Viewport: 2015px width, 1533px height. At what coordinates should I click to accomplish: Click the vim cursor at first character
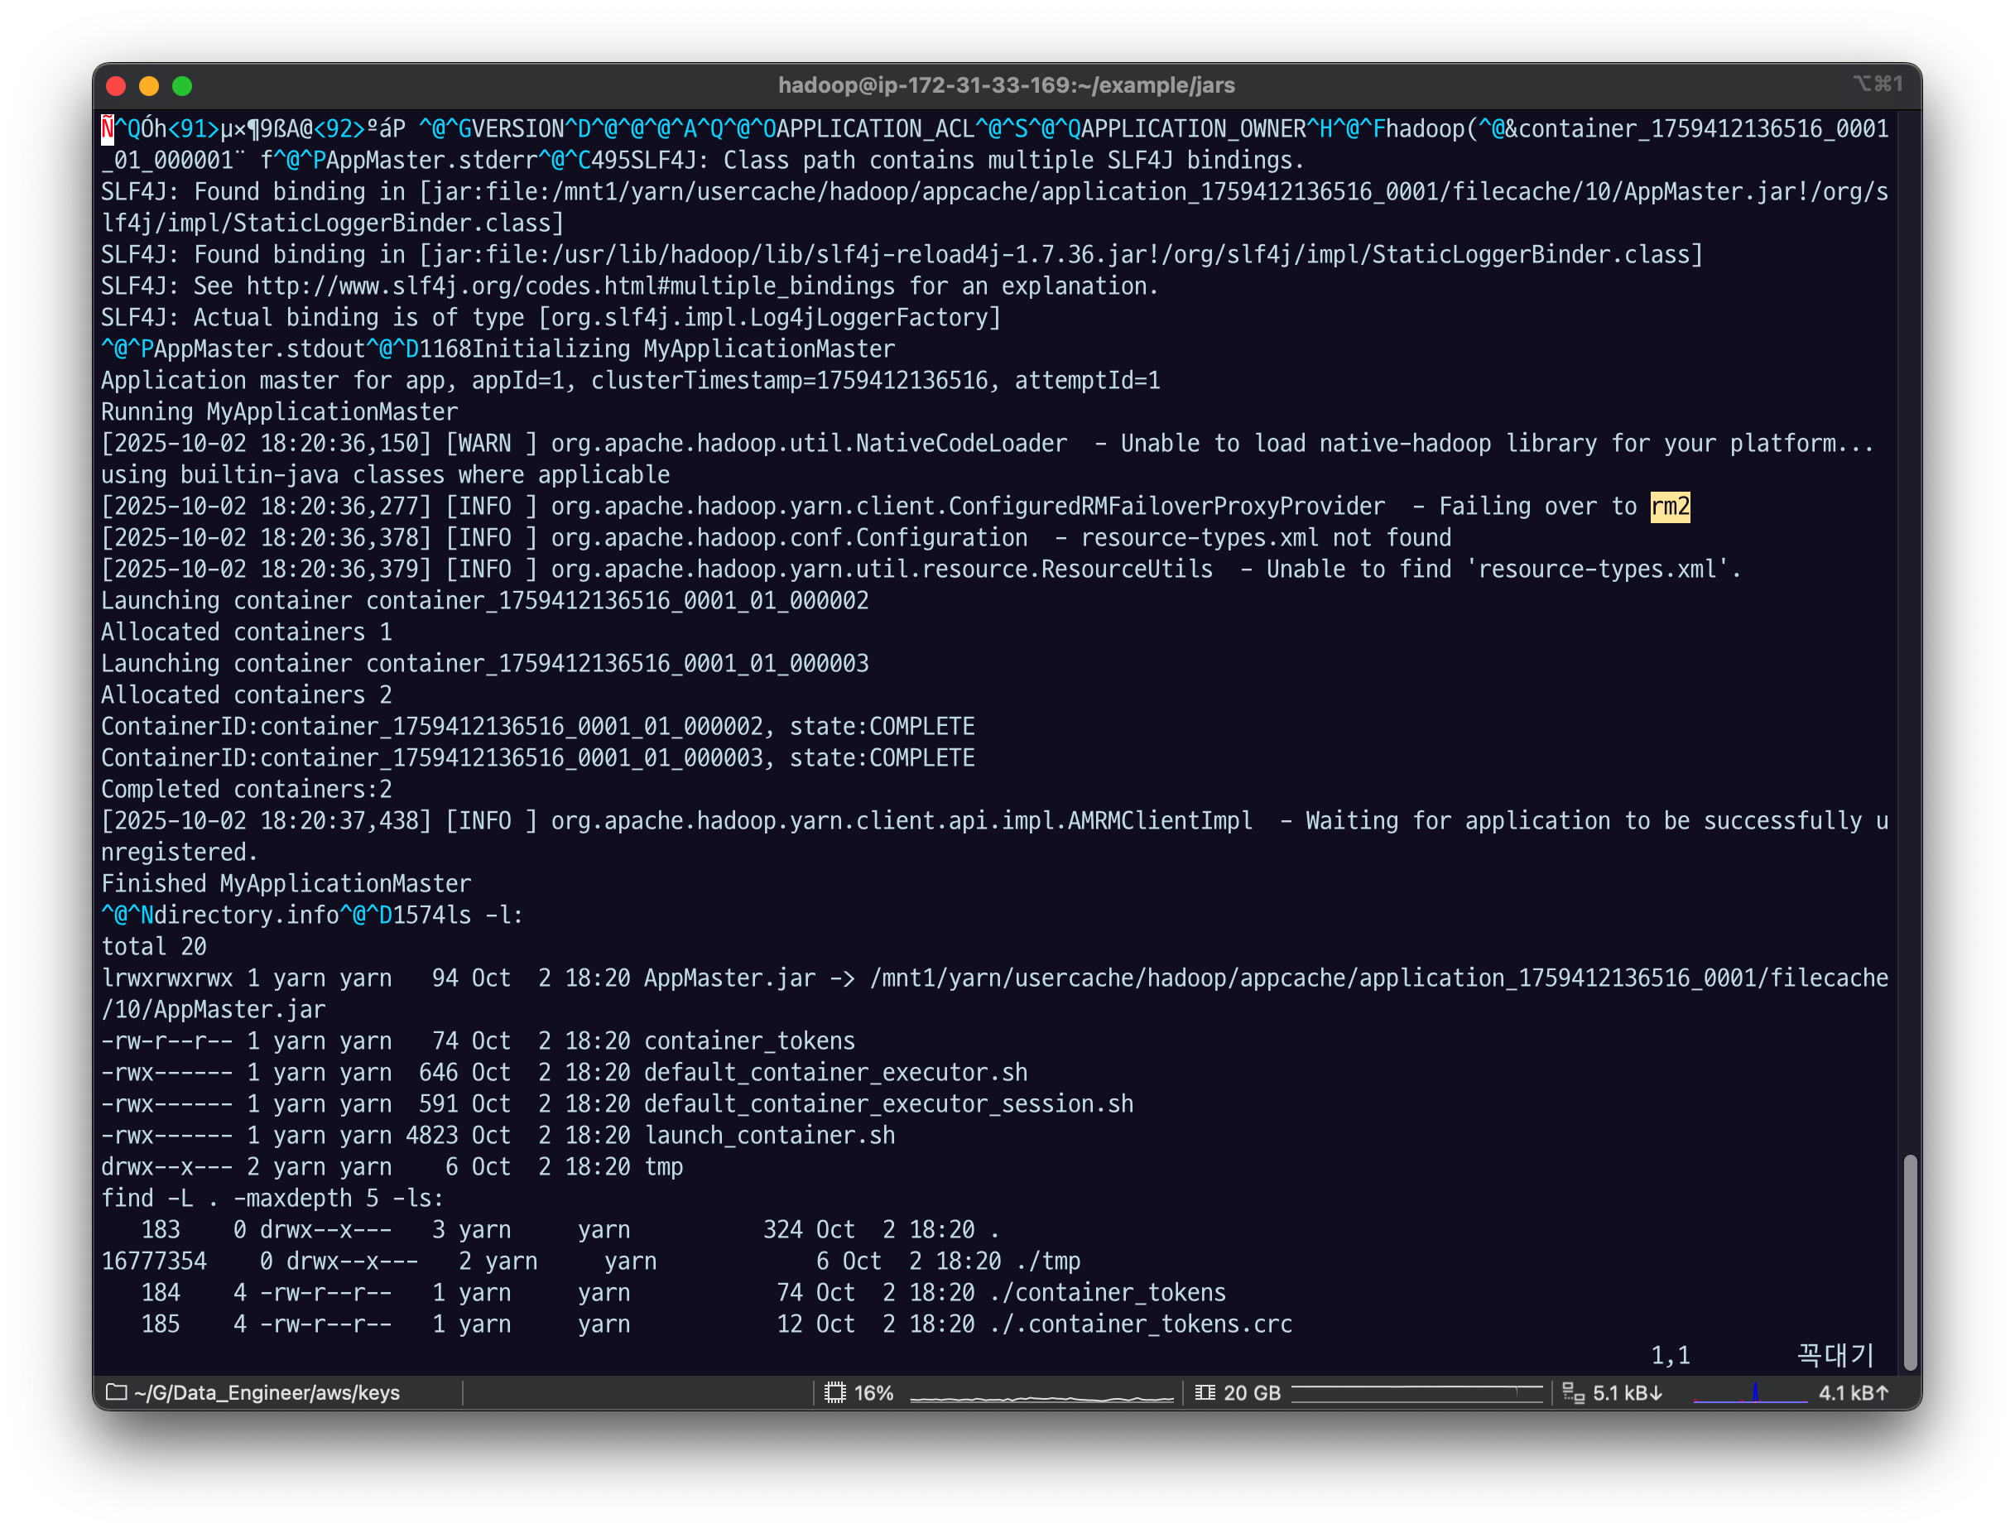coord(108,130)
